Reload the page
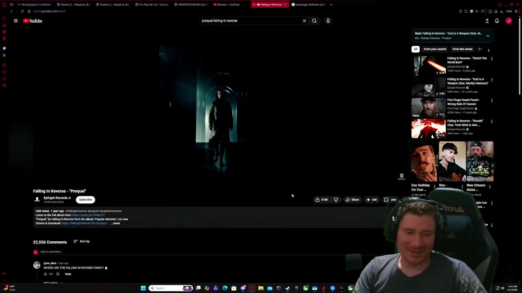The width and height of the screenshot is (522, 293). pos(22,11)
